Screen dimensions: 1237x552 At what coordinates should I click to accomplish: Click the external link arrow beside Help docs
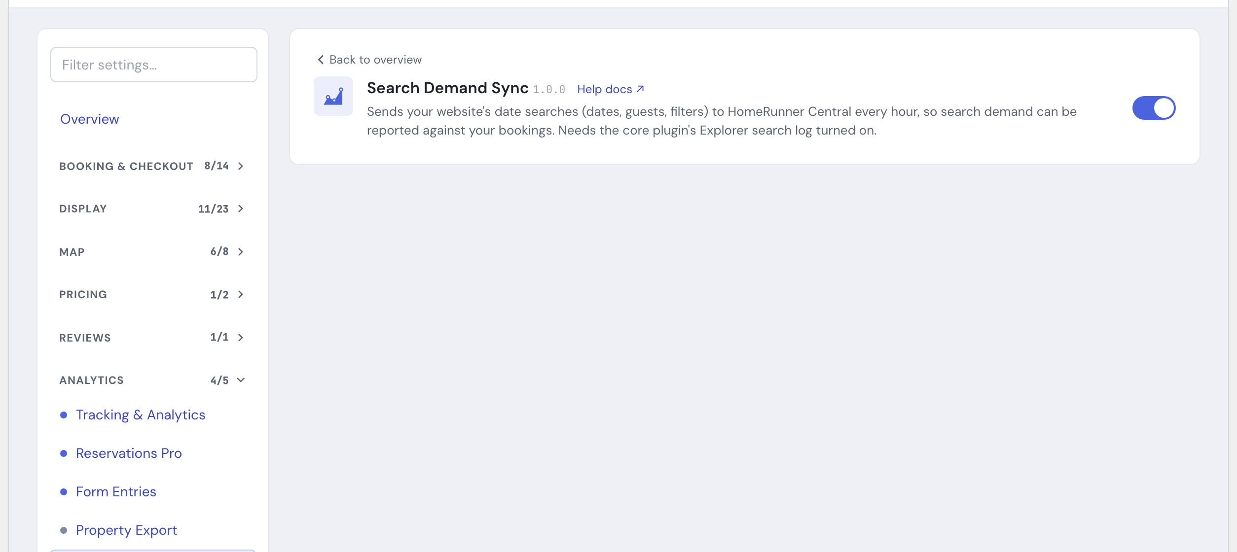coord(640,89)
